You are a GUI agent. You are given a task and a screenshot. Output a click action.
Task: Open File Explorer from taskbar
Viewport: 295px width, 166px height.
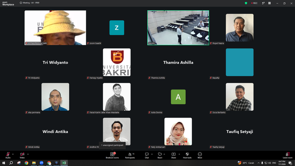[x=34, y=163]
